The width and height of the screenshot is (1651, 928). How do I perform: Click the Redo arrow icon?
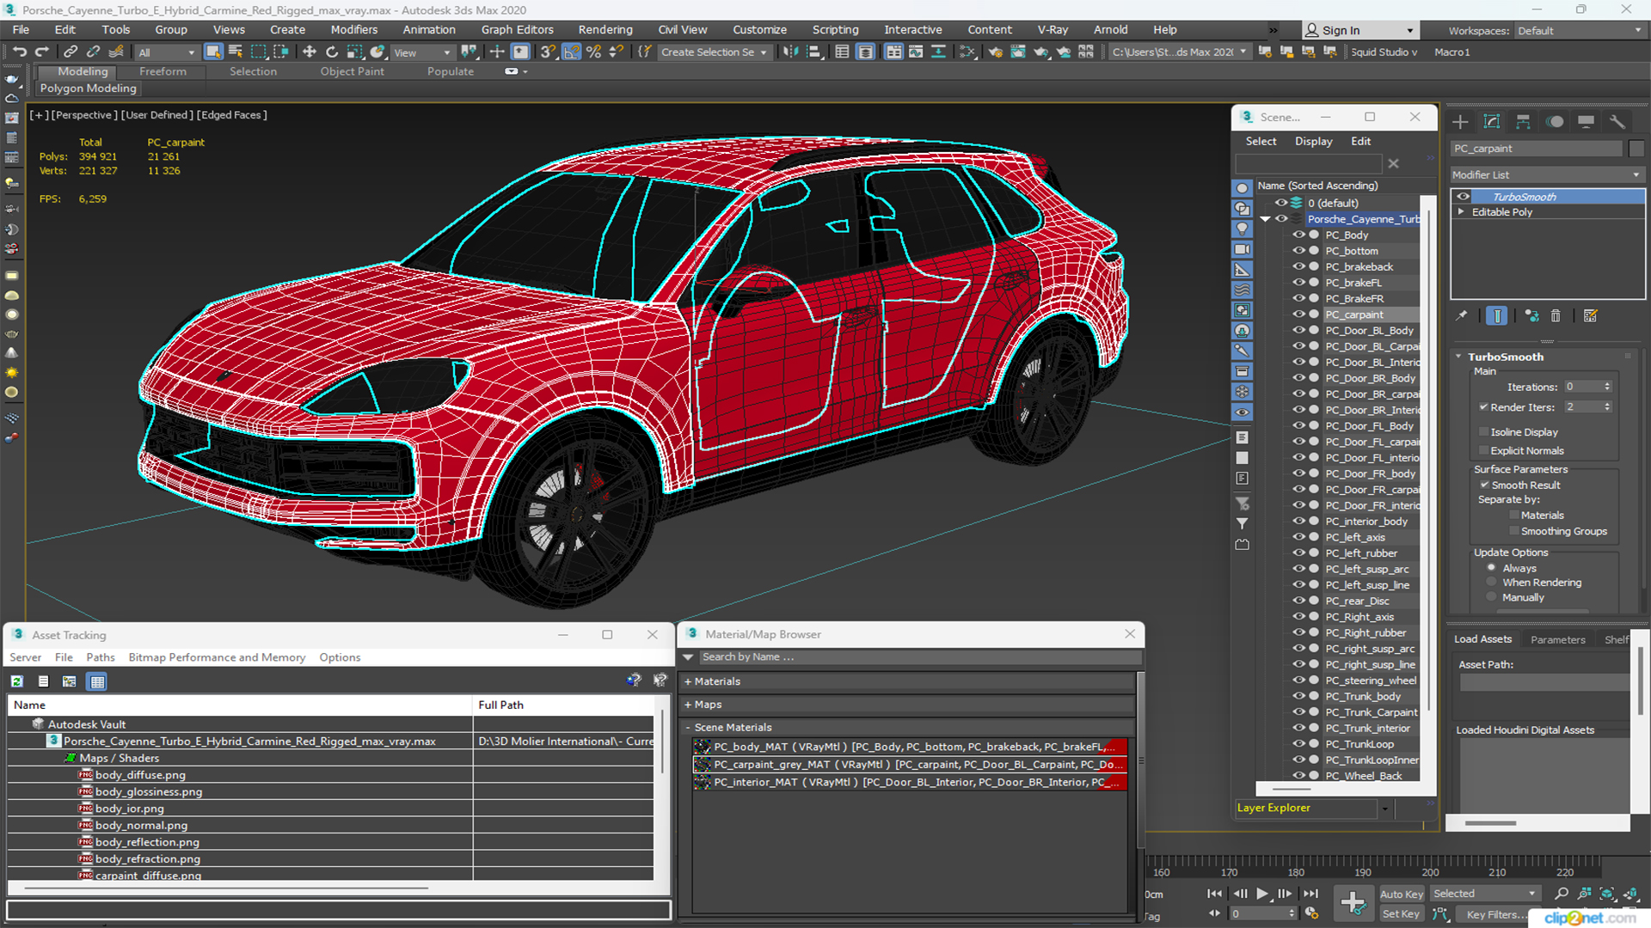point(41,52)
